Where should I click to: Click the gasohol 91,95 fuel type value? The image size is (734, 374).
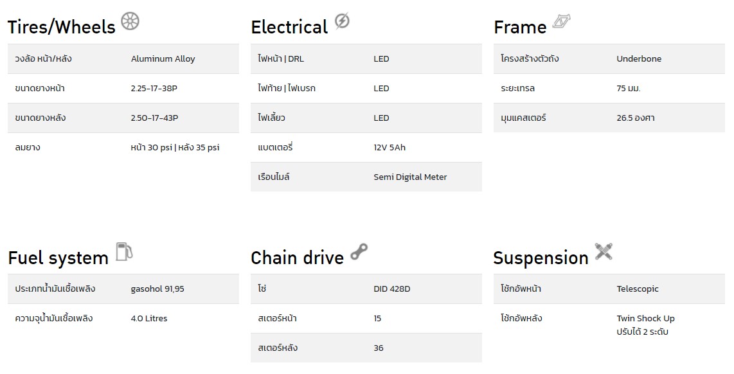[157, 289]
